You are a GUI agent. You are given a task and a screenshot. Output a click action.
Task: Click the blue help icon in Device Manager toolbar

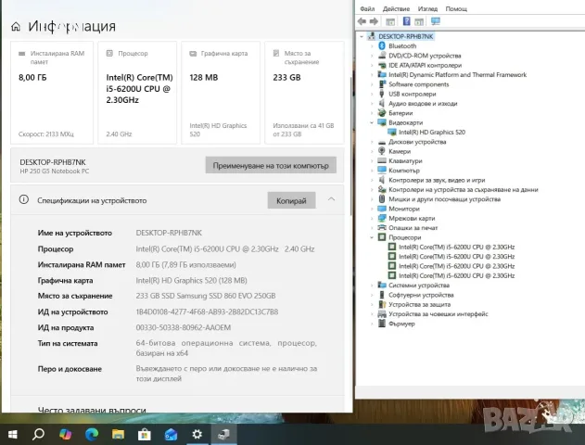pyautogui.click(x=407, y=21)
